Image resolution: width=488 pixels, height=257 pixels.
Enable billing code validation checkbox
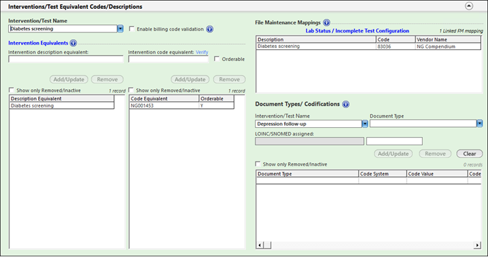click(131, 28)
